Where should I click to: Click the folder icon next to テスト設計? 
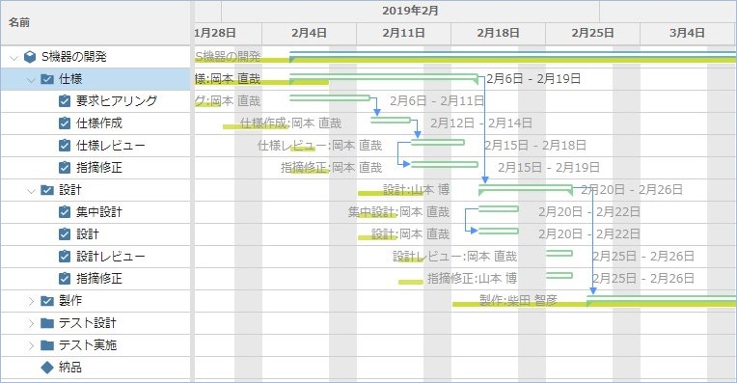click(47, 323)
